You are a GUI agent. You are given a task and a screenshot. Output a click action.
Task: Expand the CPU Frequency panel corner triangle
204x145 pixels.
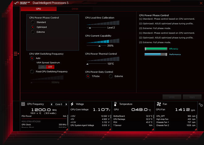67,129
